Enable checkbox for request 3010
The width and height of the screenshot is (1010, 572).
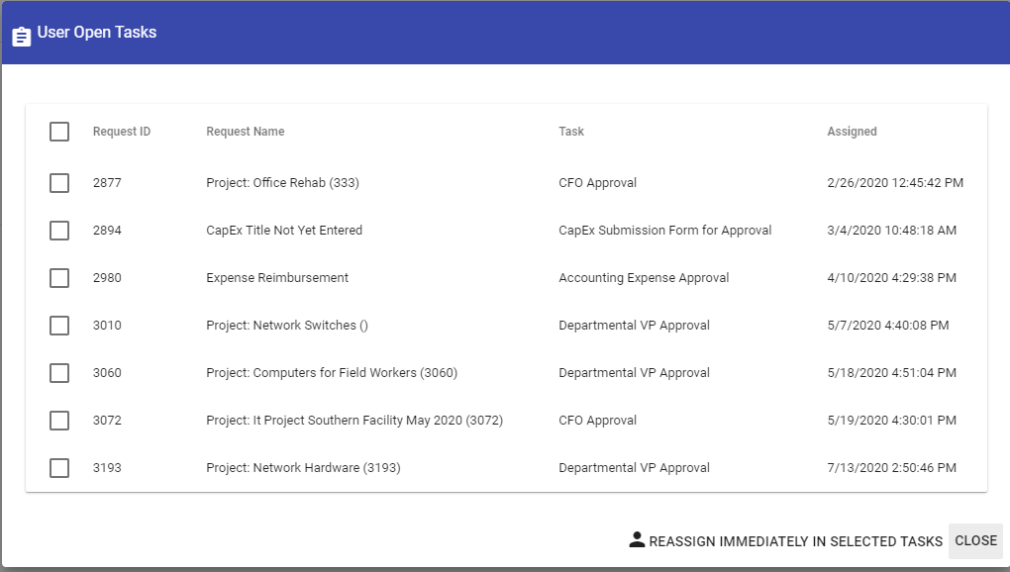(x=59, y=326)
